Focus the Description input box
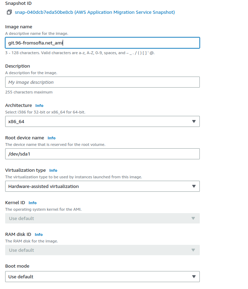This screenshot has width=248, height=289. (x=102, y=82)
